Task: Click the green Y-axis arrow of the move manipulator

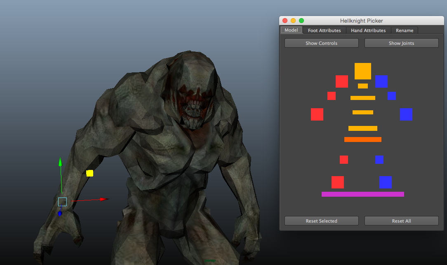Action: point(60,162)
